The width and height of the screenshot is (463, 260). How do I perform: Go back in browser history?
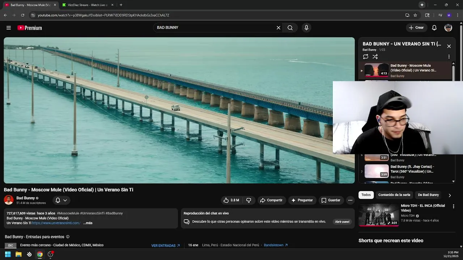tap(5, 15)
